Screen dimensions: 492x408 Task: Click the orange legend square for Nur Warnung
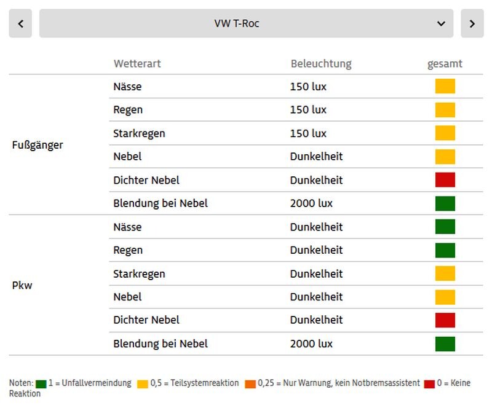coord(250,384)
